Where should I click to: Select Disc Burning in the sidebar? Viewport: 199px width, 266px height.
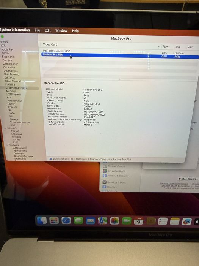(x=12, y=74)
